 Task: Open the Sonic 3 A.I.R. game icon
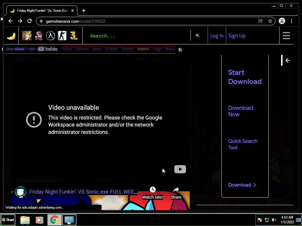(x=74, y=36)
